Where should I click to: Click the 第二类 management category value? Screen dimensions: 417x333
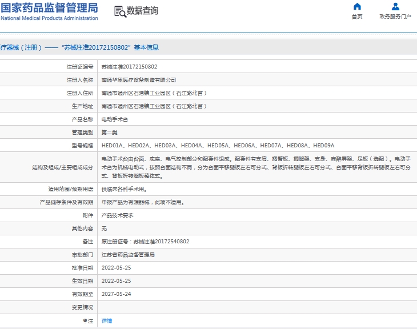(x=109, y=133)
